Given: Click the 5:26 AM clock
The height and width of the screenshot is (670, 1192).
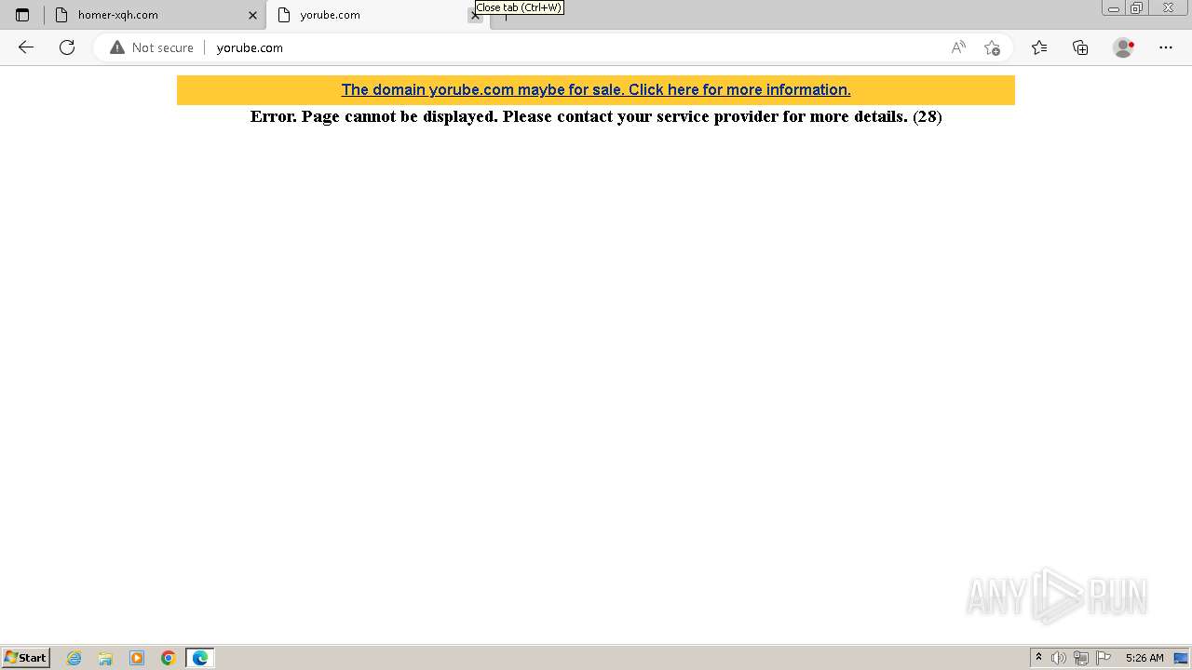Looking at the screenshot, I should click(x=1145, y=658).
